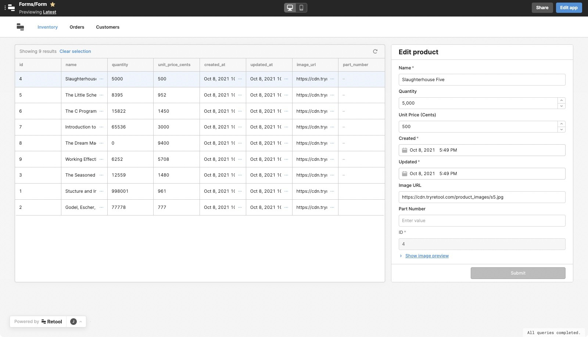Click the Share button

point(542,8)
